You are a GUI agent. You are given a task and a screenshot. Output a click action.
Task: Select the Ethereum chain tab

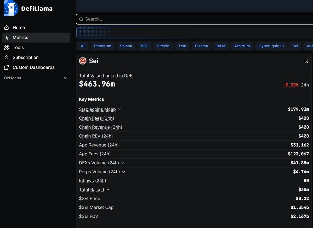pyautogui.click(x=103, y=46)
